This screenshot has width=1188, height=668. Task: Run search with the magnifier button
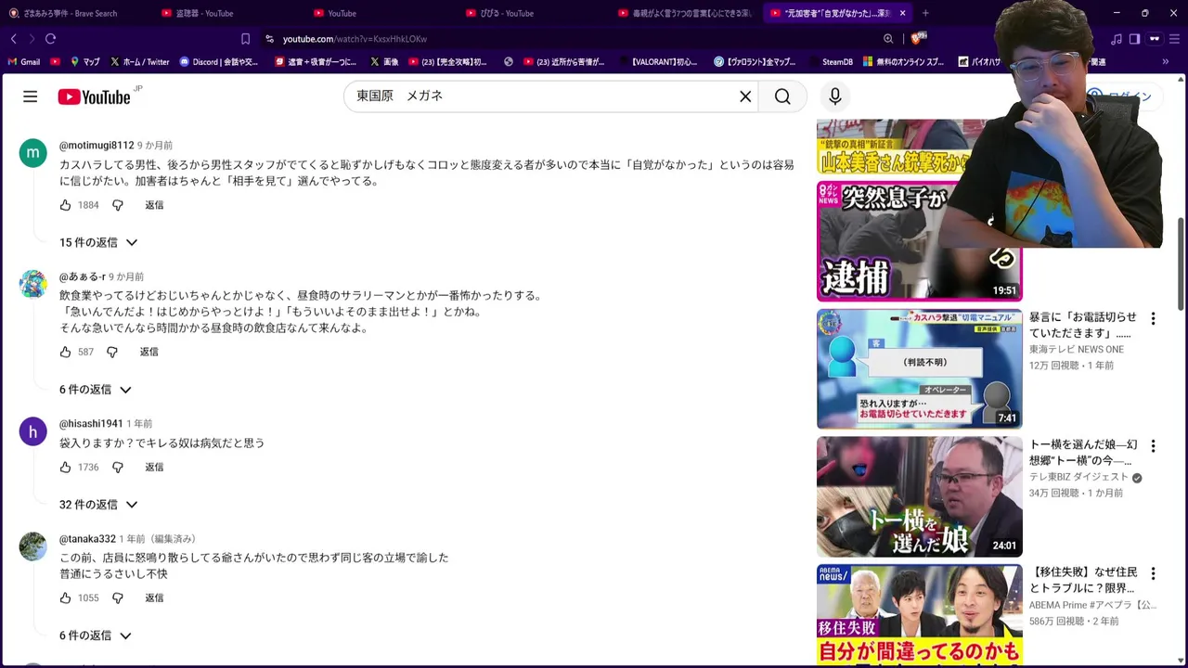click(x=782, y=96)
